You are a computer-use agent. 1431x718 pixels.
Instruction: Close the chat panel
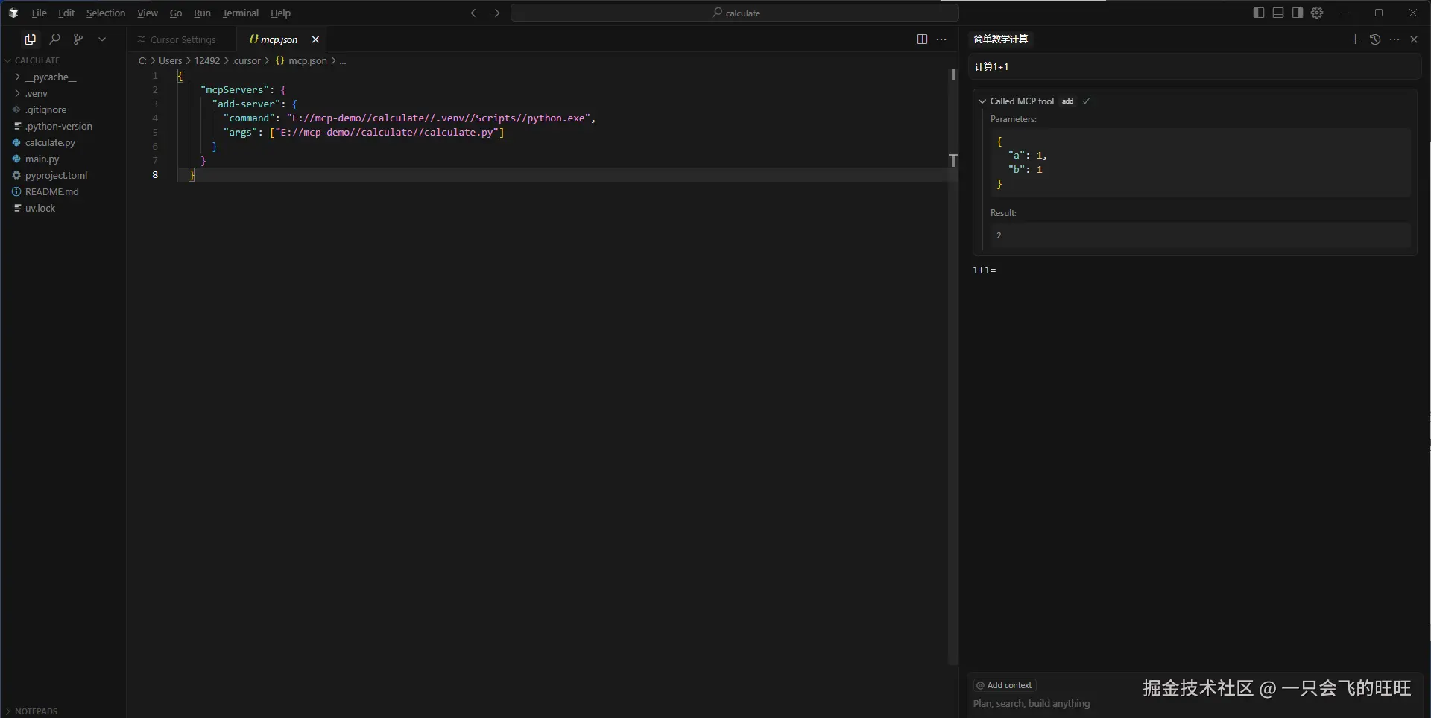1414,39
